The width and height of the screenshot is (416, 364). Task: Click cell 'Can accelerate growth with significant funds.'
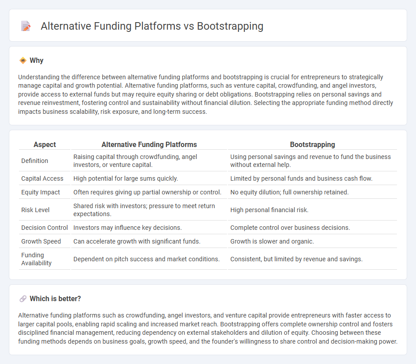click(149, 241)
